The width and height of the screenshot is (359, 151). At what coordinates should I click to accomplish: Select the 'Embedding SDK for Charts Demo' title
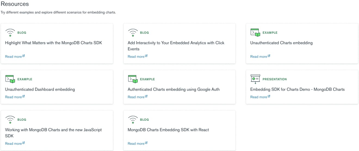(297, 89)
